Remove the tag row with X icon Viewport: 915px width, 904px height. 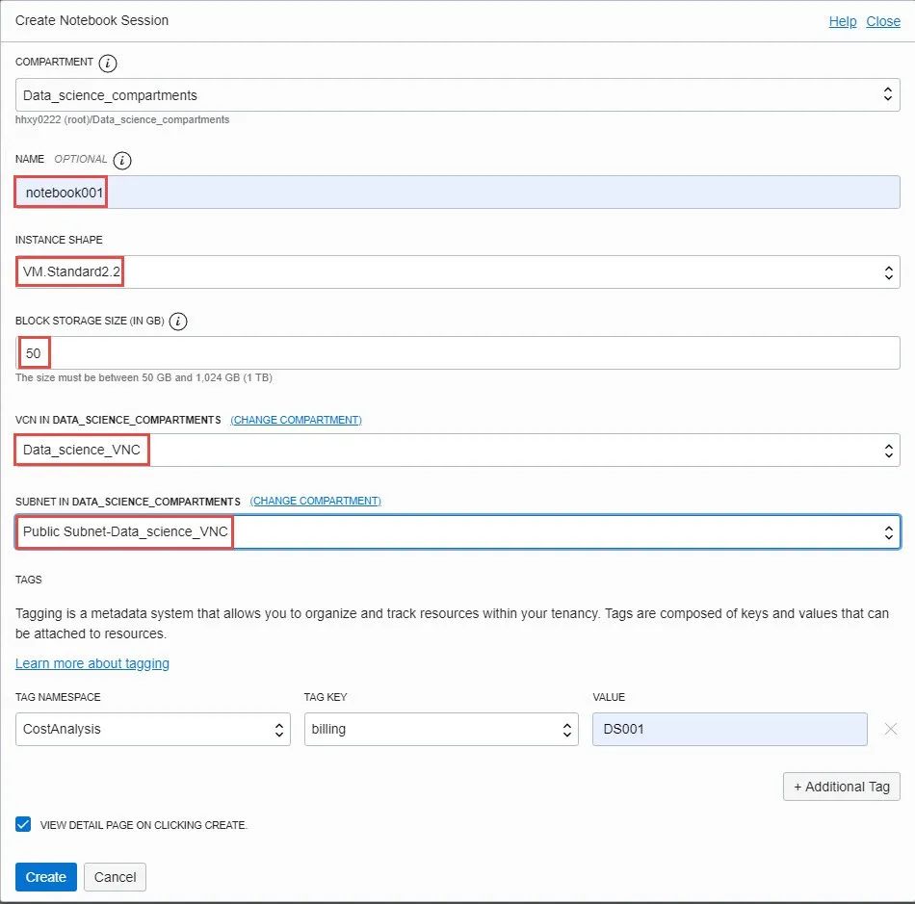891,730
